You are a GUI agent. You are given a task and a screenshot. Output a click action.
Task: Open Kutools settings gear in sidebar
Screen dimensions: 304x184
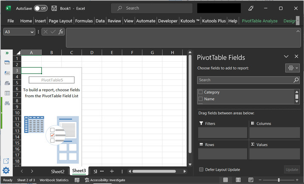[6, 171]
